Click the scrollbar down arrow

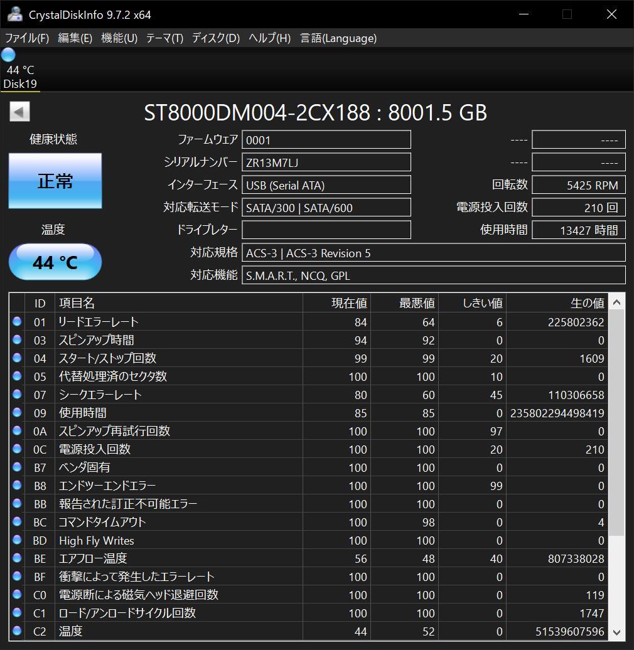point(616,632)
